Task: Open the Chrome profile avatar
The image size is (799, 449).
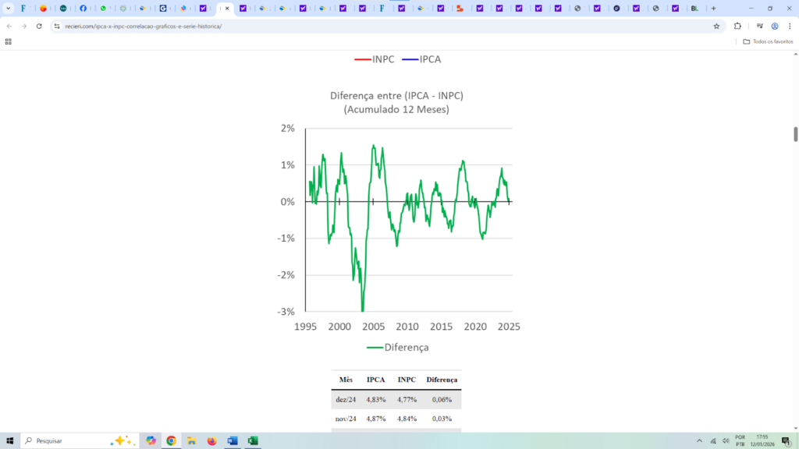Action: click(x=775, y=26)
